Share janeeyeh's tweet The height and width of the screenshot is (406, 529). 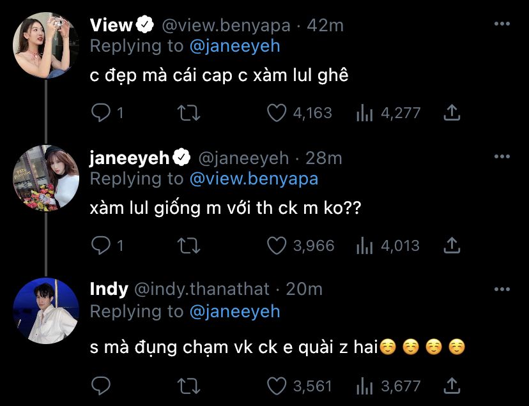(x=452, y=245)
